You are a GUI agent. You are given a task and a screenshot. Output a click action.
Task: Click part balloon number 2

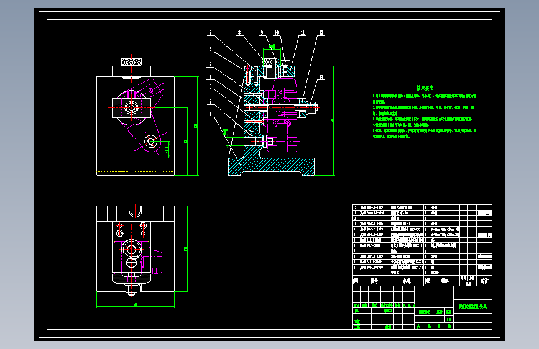[210, 102]
